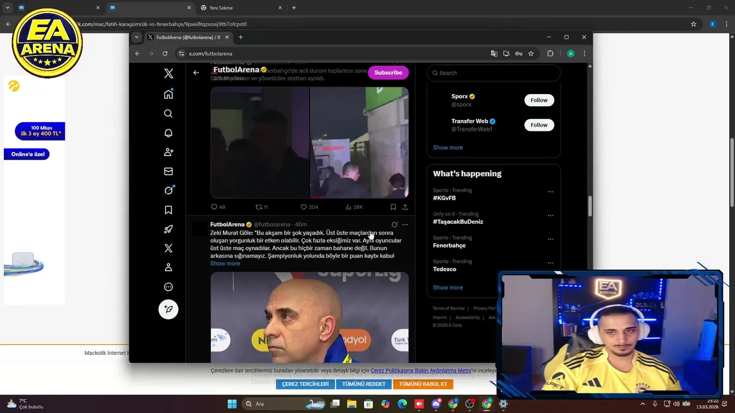Open the Notifications bell in X sidebar

[168, 133]
